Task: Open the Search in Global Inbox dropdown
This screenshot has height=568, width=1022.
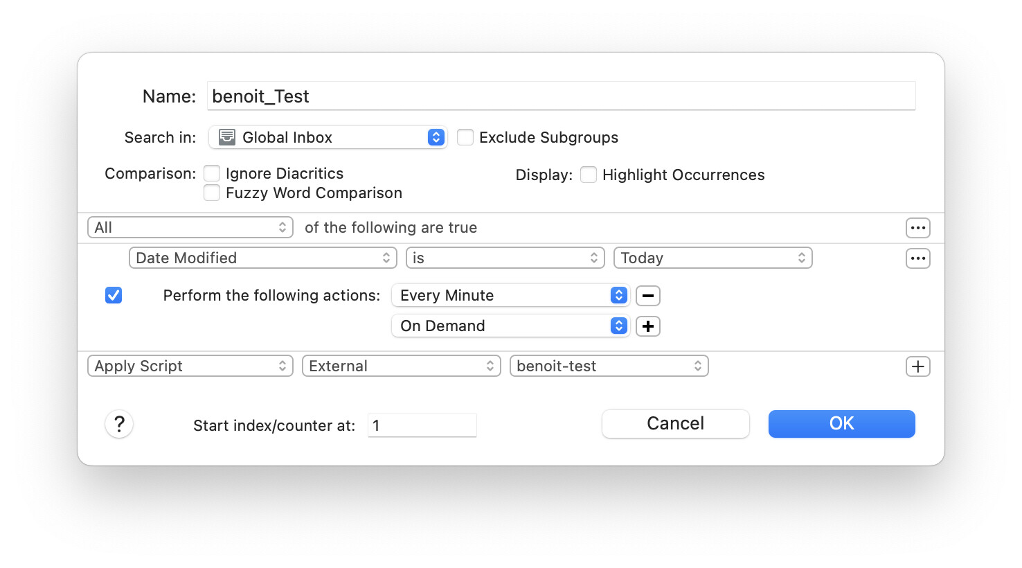Action: (x=328, y=137)
